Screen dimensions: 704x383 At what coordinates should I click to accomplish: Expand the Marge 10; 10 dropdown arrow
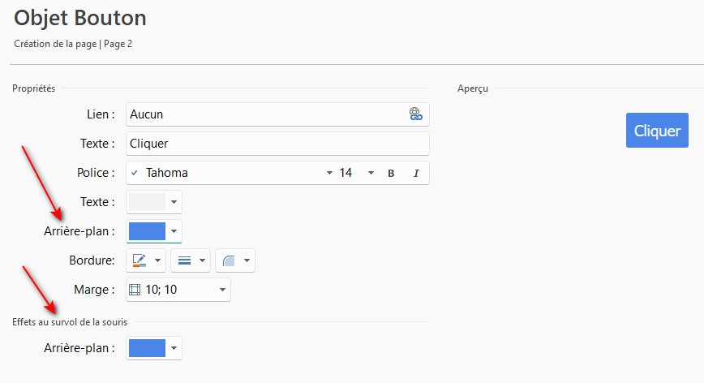pyautogui.click(x=221, y=290)
